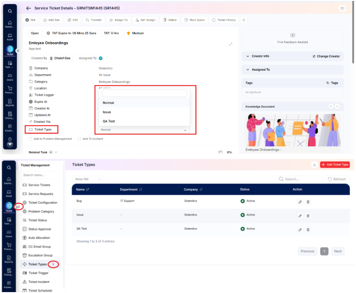Open Ticket module in the lower sidebar
This screenshot has width=356, height=293.
click(9, 207)
